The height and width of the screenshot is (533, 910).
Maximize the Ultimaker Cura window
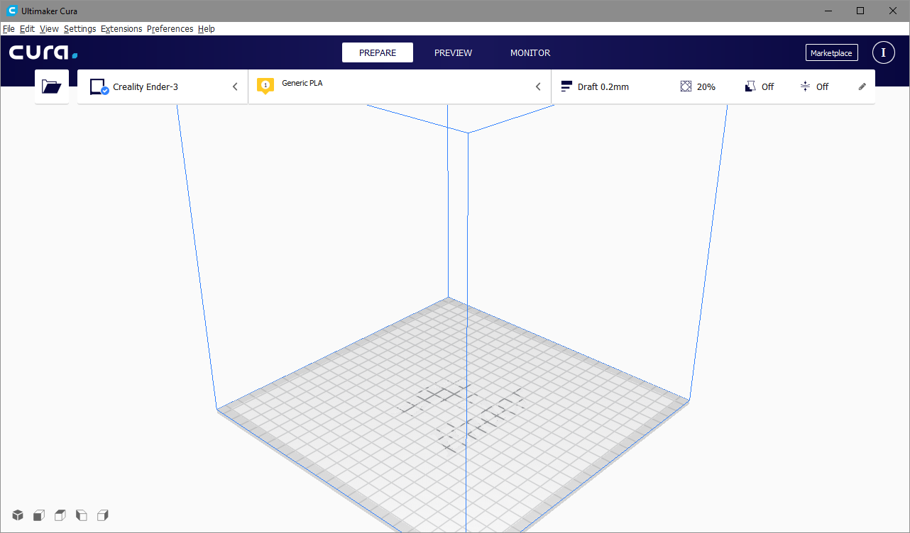[860, 11]
